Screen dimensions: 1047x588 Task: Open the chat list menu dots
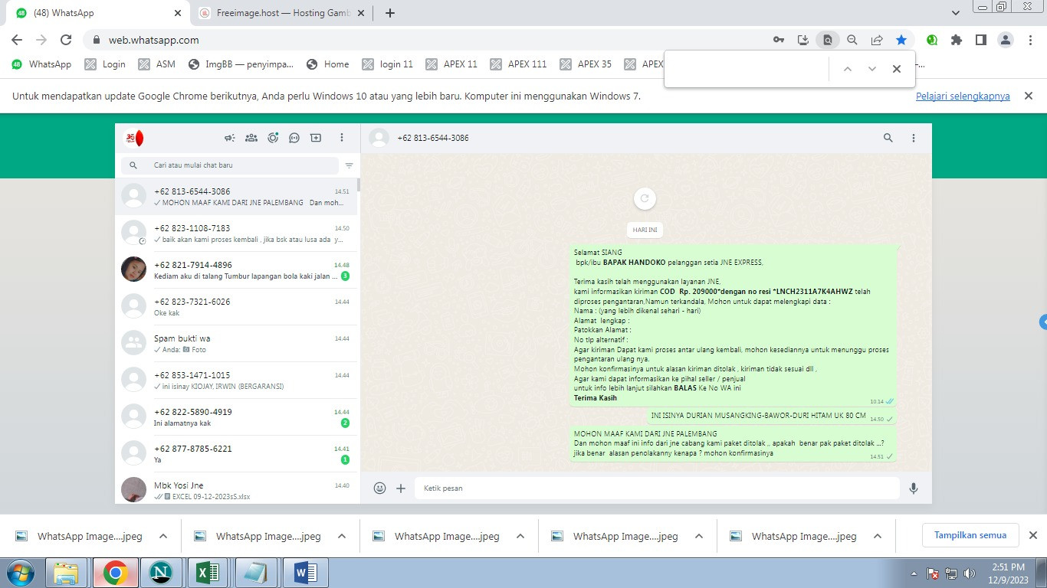pyautogui.click(x=342, y=138)
